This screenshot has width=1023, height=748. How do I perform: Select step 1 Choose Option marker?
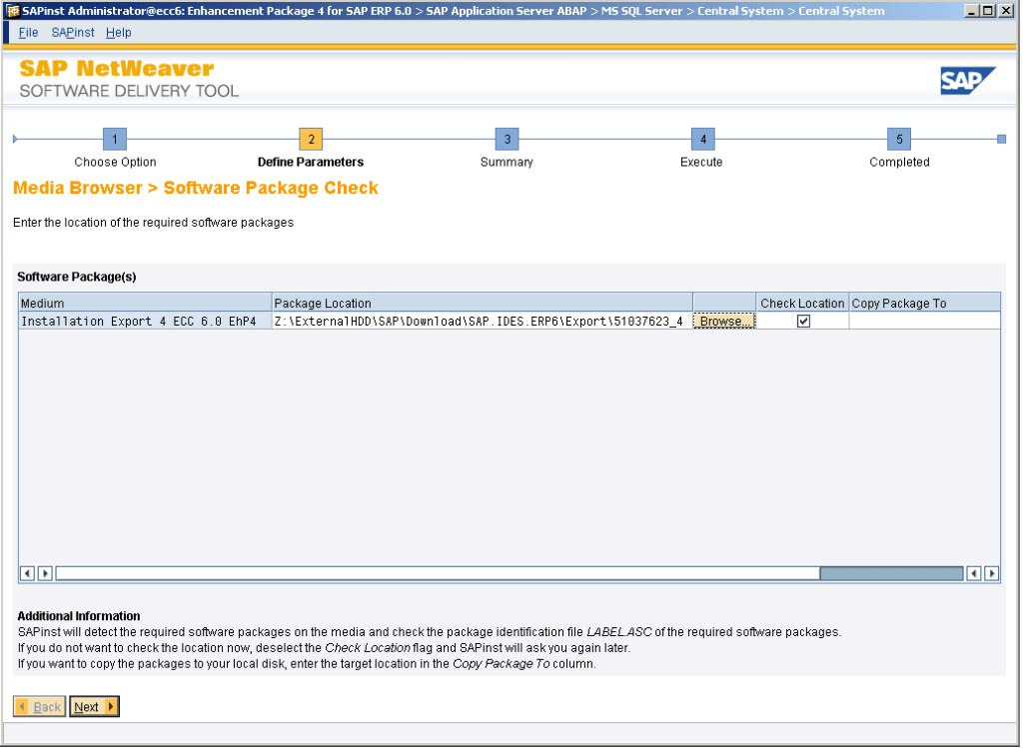115,139
